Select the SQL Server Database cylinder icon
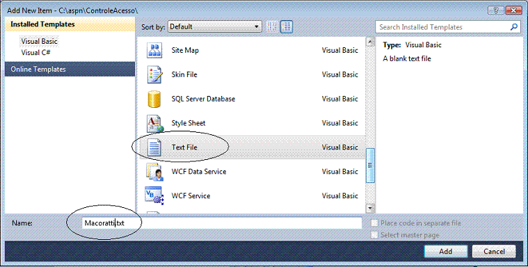The image size is (528, 267). (x=154, y=99)
